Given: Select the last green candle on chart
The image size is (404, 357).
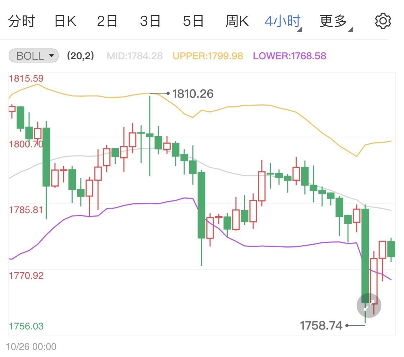Looking at the screenshot, I should [x=391, y=249].
